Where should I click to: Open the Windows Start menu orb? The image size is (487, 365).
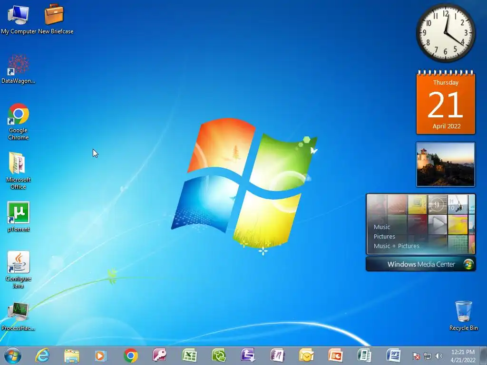[13, 355]
